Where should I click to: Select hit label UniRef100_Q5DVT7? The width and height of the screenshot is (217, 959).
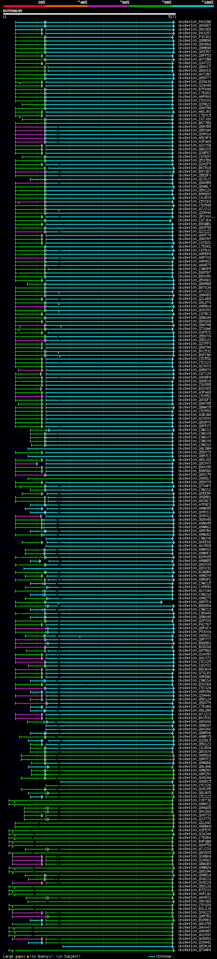tap(195, 78)
